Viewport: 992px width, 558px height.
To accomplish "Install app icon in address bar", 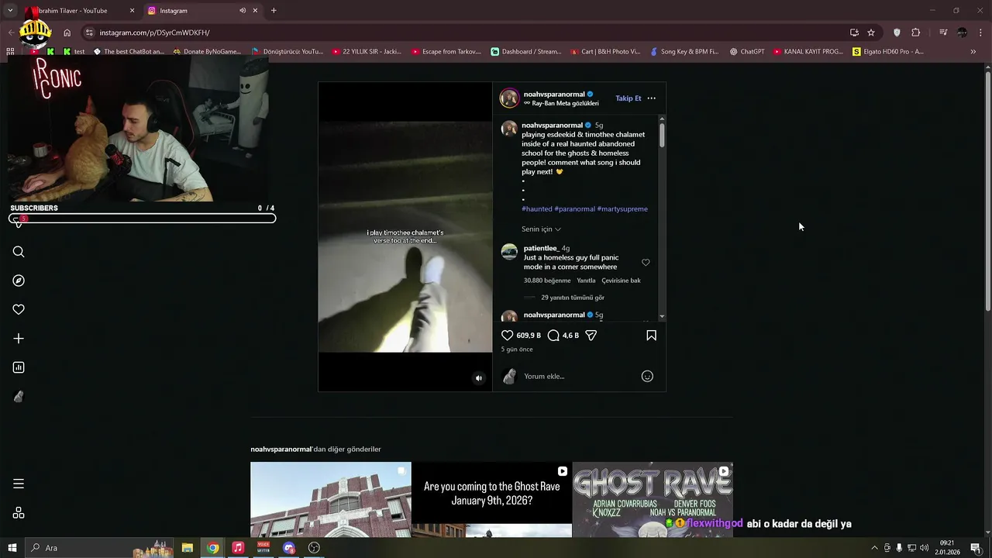I will pyautogui.click(x=854, y=33).
